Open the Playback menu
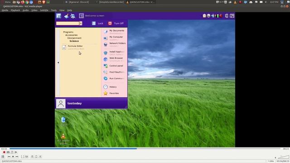This screenshot has height=163, width=290. tap(15, 10)
